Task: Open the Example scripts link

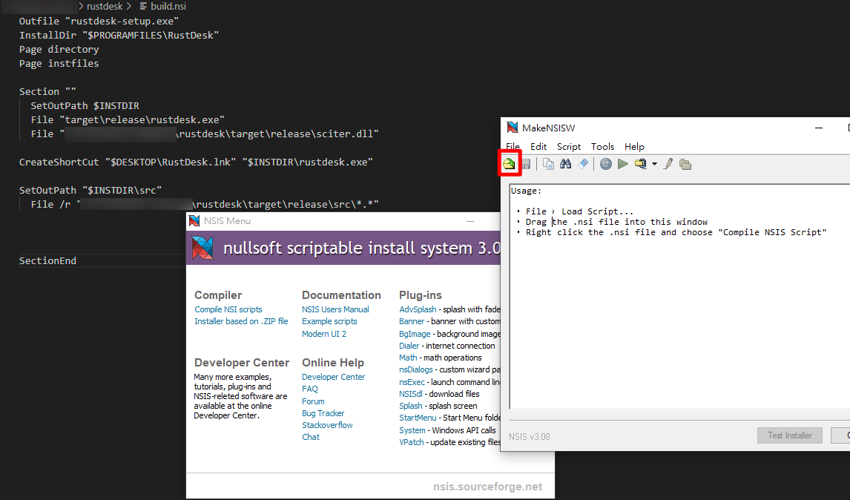Action: [x=329, y=321]
